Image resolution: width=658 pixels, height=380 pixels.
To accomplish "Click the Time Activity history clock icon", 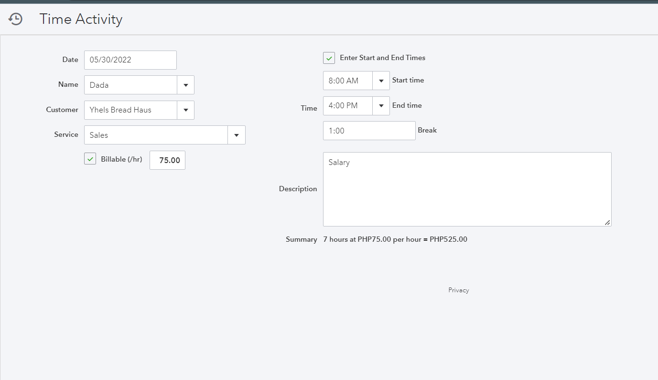I will tap(16, 19).
